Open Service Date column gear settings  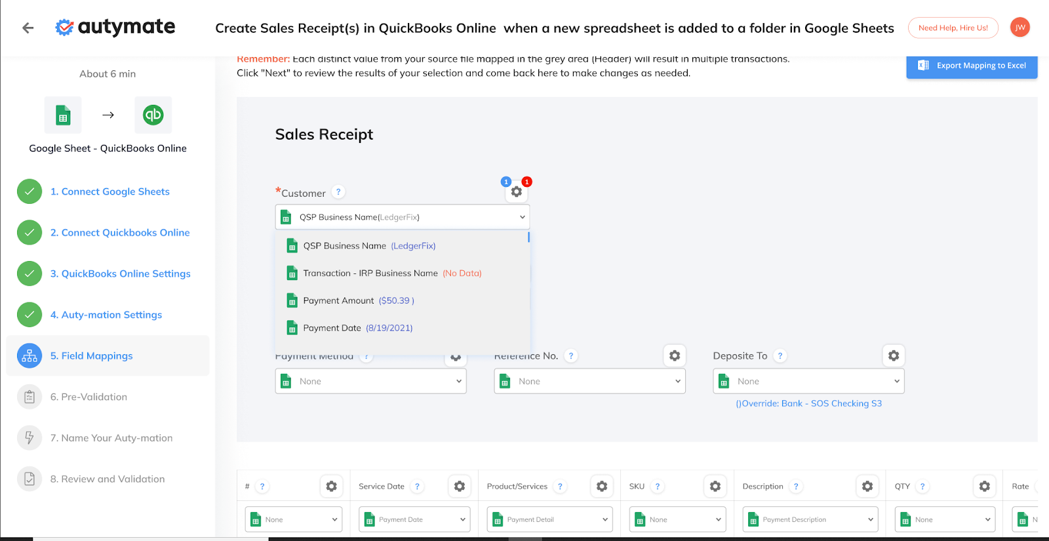click(460, 487)
